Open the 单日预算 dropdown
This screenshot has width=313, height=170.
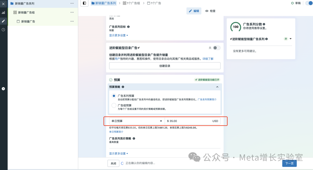pos(136,121)
